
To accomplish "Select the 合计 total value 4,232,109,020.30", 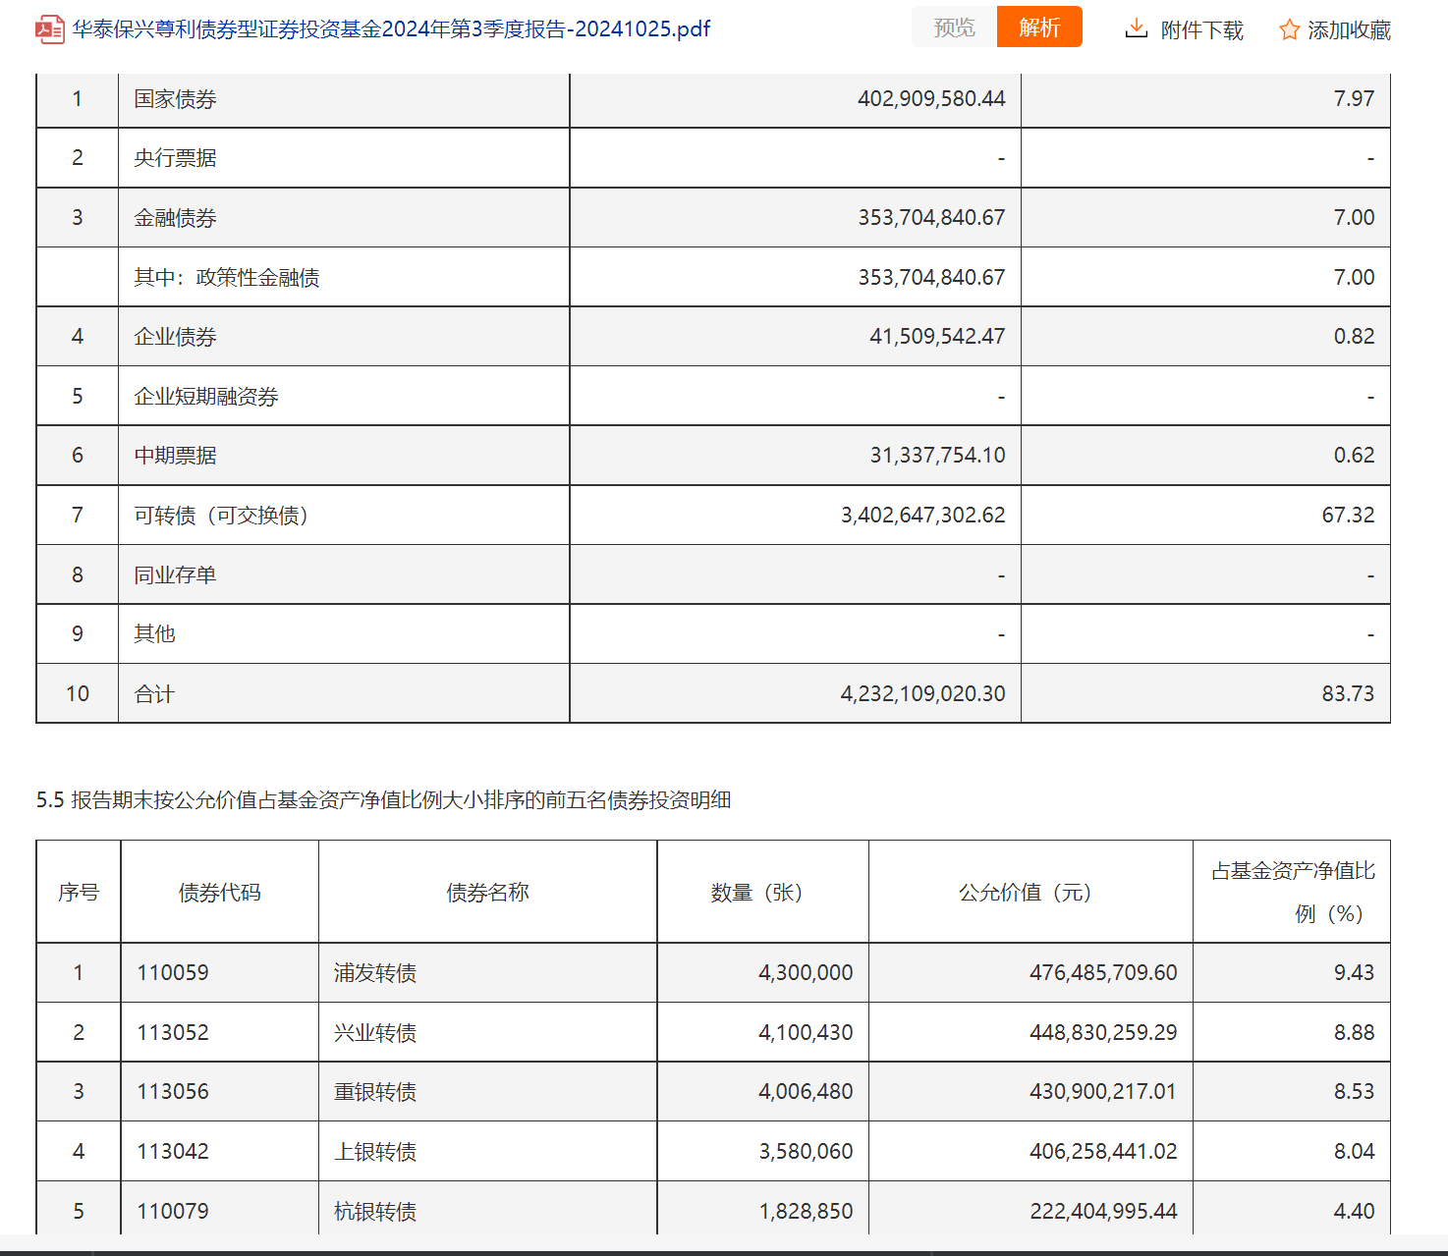I will pyautogui.click(x=922, y=694).
